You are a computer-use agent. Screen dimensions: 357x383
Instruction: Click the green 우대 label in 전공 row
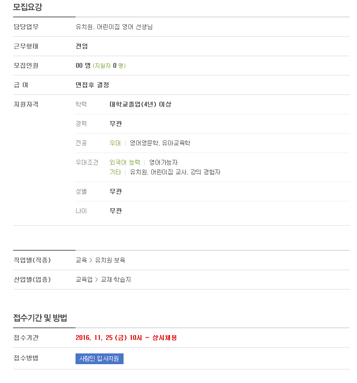[x=115, y=143]
